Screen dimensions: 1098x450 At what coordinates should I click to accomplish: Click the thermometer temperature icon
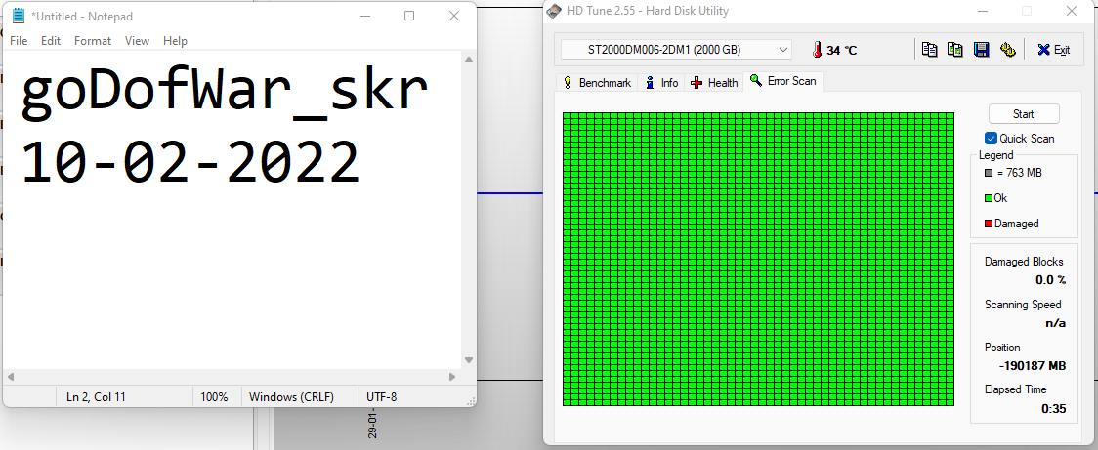point(817,50)
